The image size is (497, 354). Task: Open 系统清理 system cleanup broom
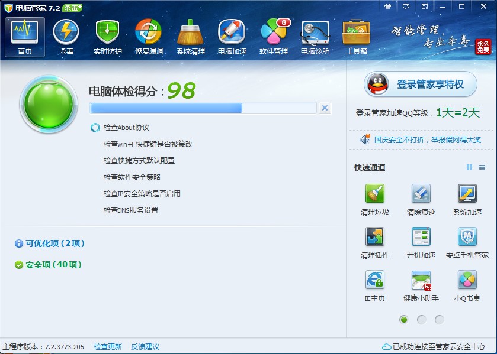coord(191,37)
